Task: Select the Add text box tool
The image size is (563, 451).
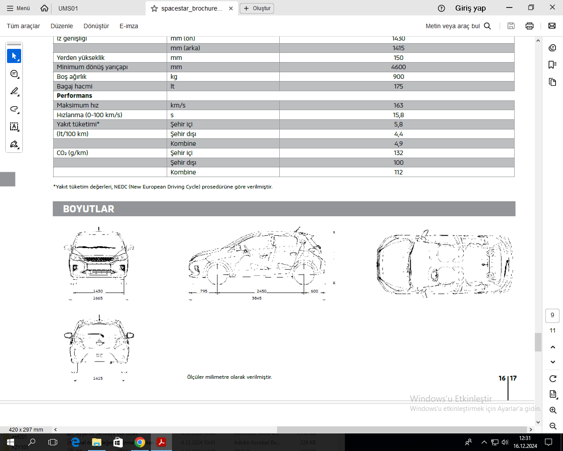Action: [x=14, y=127]
